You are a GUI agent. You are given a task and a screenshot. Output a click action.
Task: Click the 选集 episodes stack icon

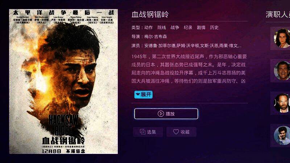[x=142, y=132]
